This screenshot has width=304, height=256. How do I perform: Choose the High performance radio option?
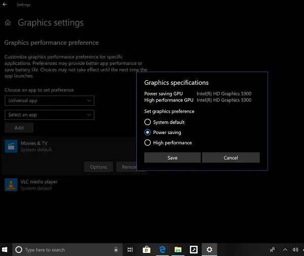(148, 143)
